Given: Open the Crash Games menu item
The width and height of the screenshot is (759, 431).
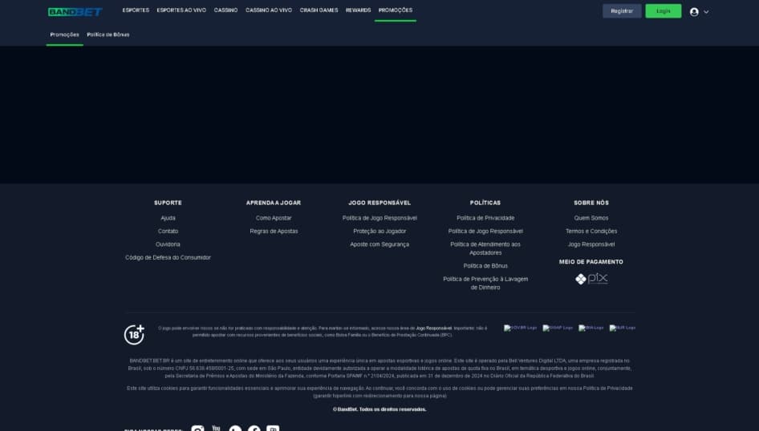Looking at the screenshot, I should tap(319, 10).
